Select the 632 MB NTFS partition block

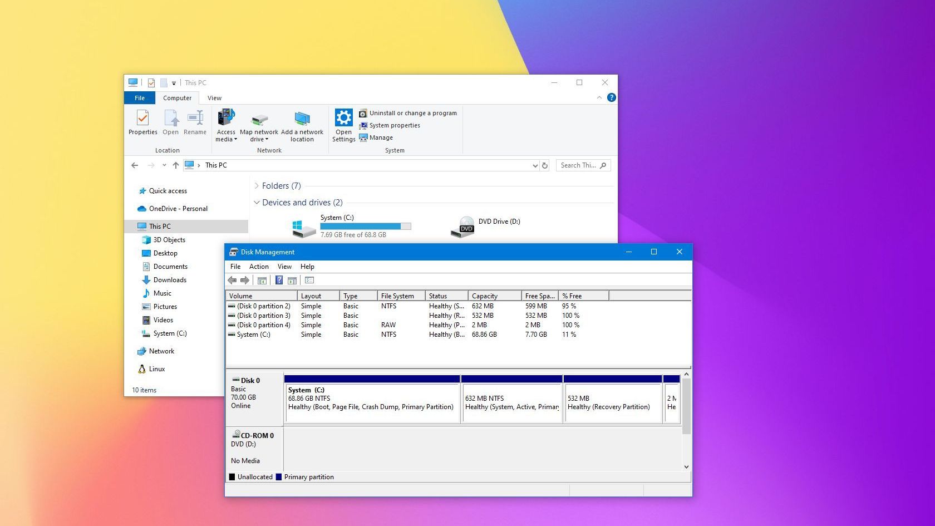(x=511, y=399)
